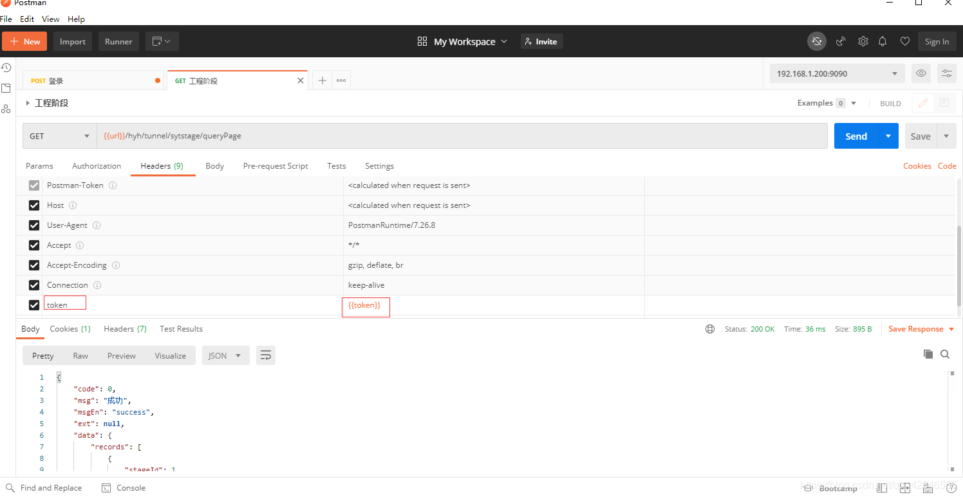This screenshot has height=497, width=963.
Task: Open Find and Replace in status bar
Action: point(44,488)
